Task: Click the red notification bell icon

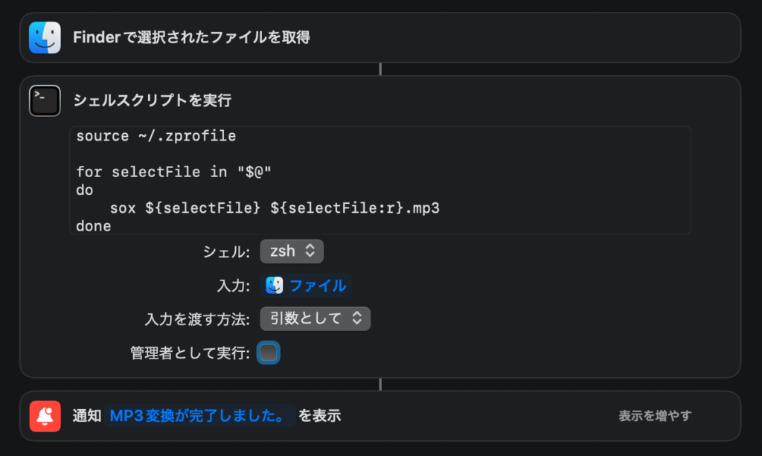Action: (45, 416)
